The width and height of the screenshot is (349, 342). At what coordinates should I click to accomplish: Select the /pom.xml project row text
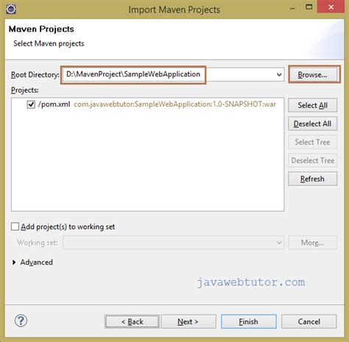click(54, 104)
